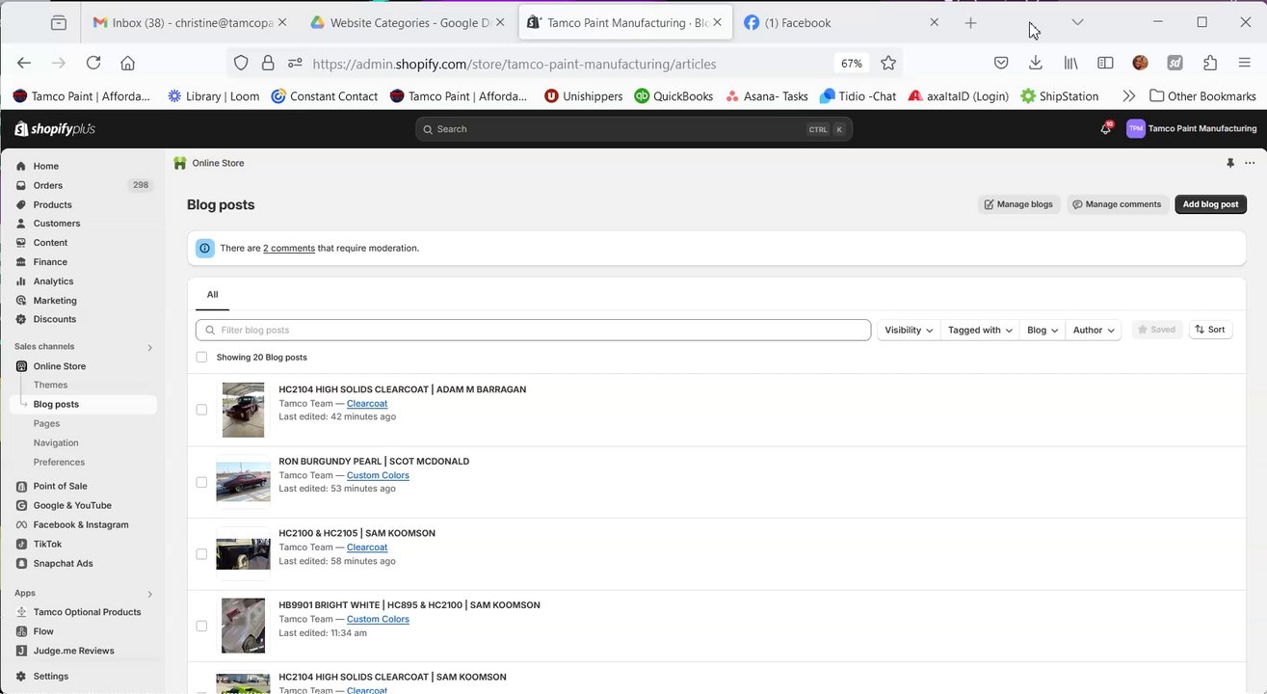Viewport: 1267px width, 694px height.
Task: Click the Add blog post button
Action: pyautogui.click(x=1210, y=204)
